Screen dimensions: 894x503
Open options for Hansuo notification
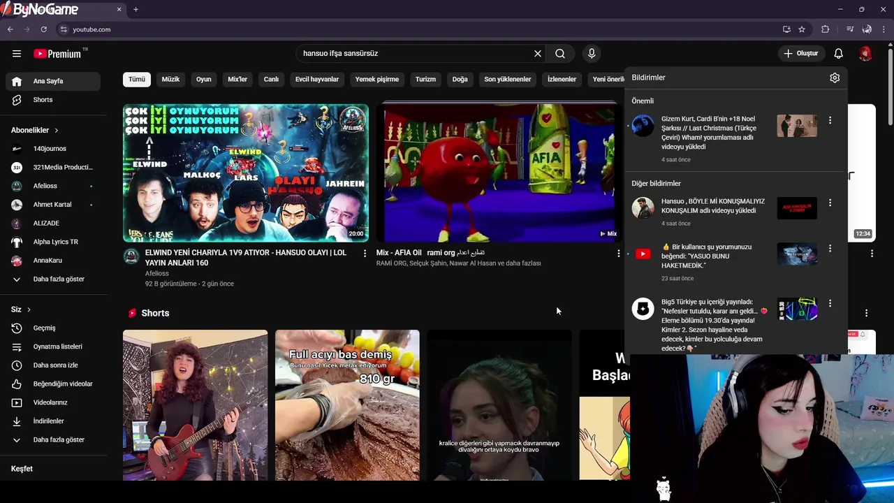(x=830, y=203)
